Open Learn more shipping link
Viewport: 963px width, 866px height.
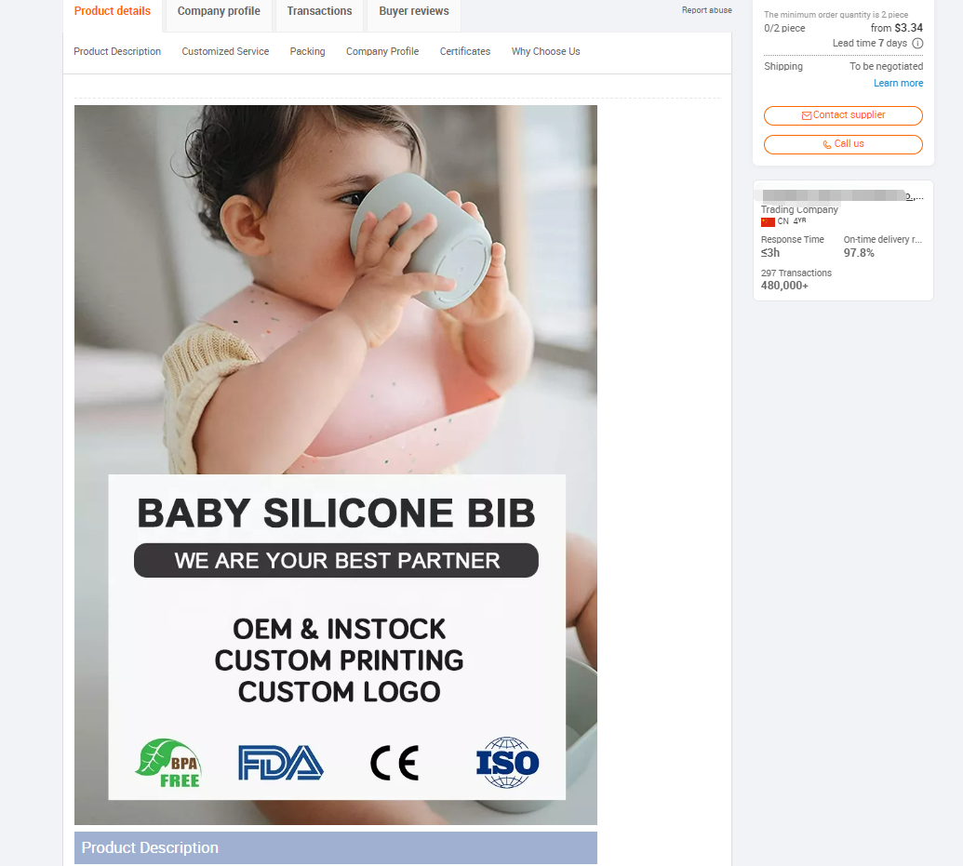tap(898, 83)
